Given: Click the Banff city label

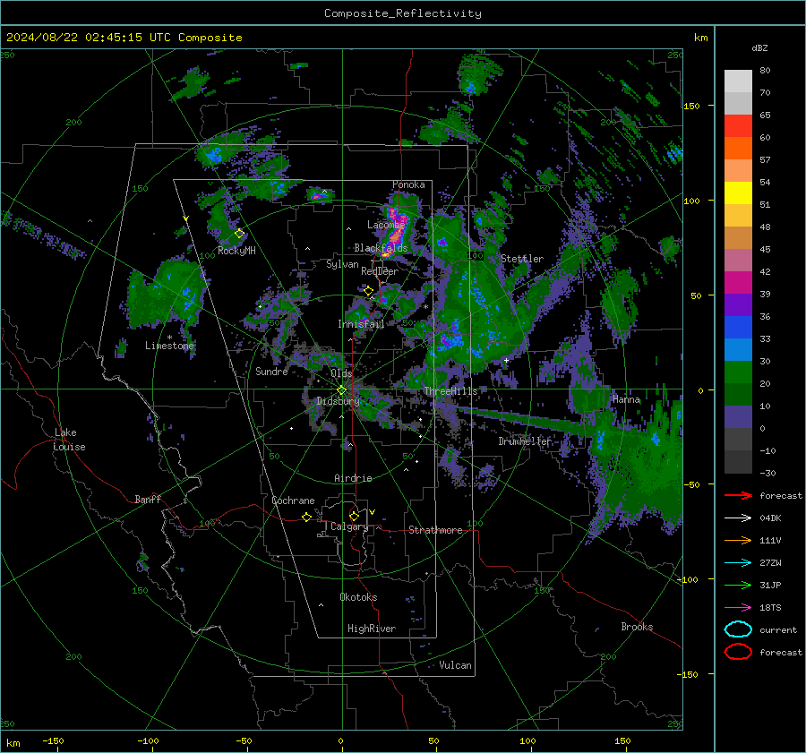Looking at the screenshot, I should pos(148,500).
